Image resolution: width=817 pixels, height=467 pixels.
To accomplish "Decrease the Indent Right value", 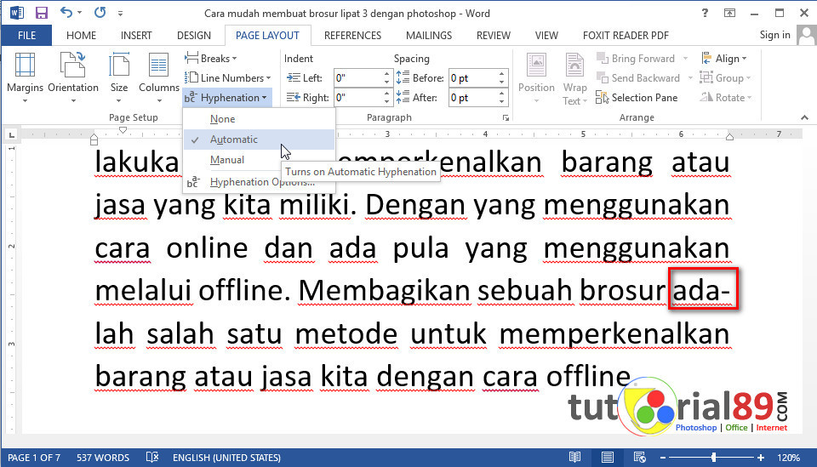I will click(x=386, y=102).
